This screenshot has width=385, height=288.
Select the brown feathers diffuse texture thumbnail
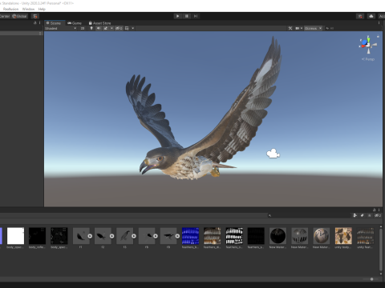tap(213, 236)
